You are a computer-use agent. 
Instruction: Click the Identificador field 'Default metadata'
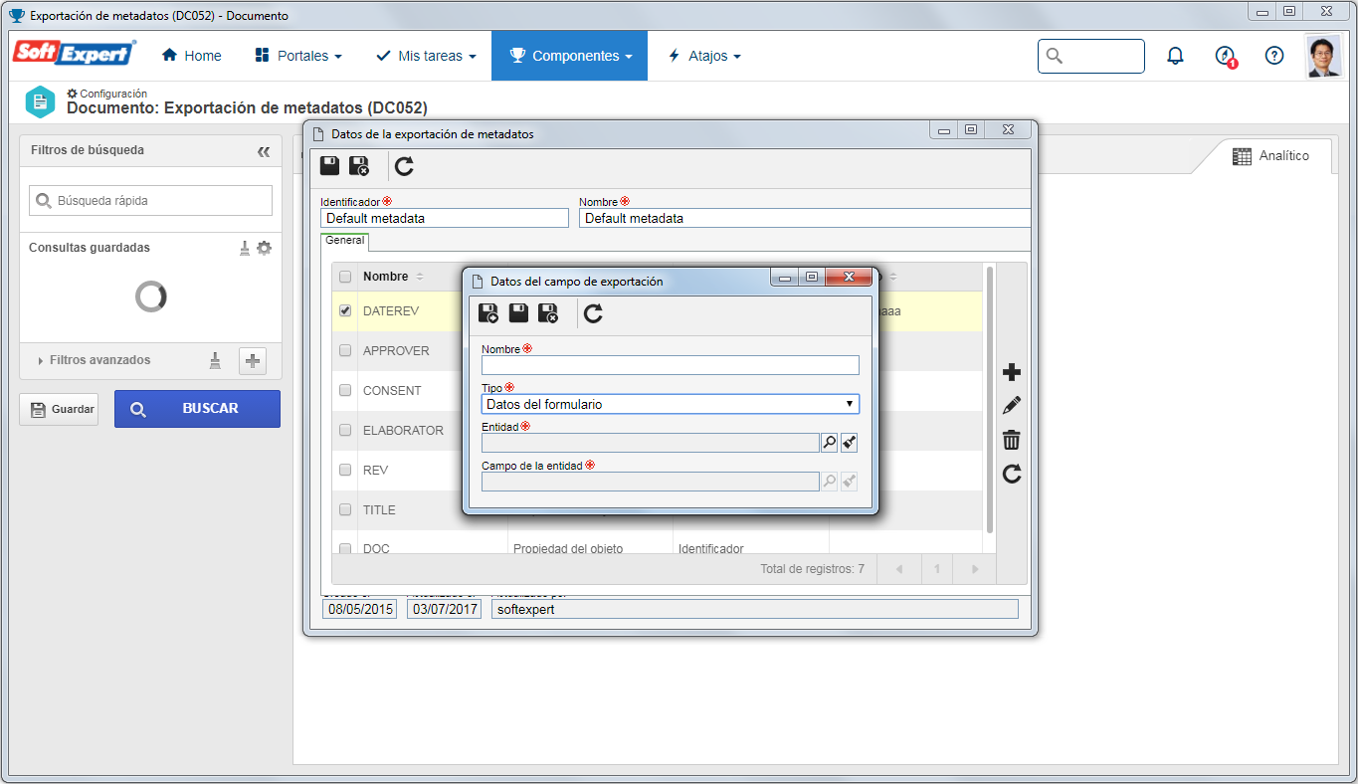coord(445,218)
